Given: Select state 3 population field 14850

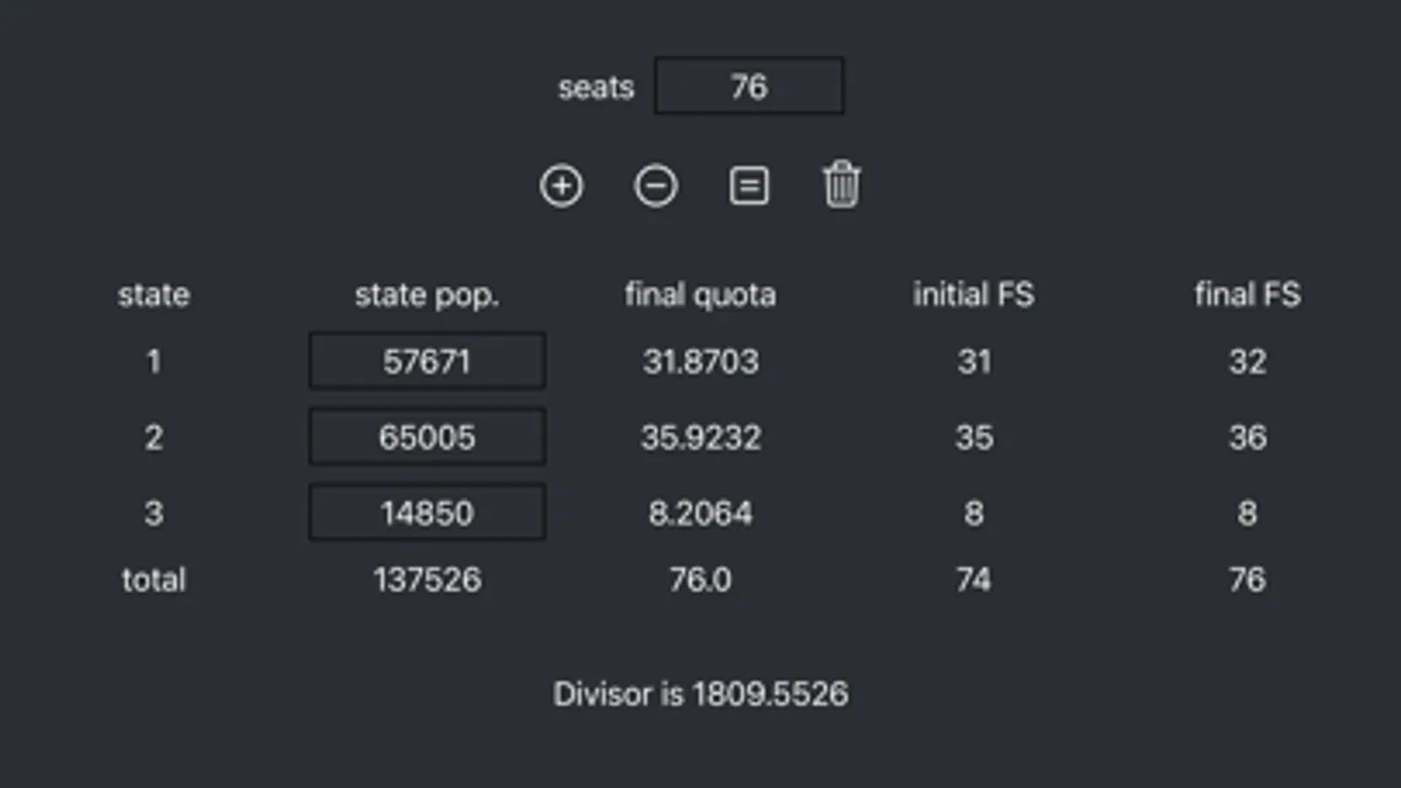Looking at the screenshot, I should (x=428, y=512).
